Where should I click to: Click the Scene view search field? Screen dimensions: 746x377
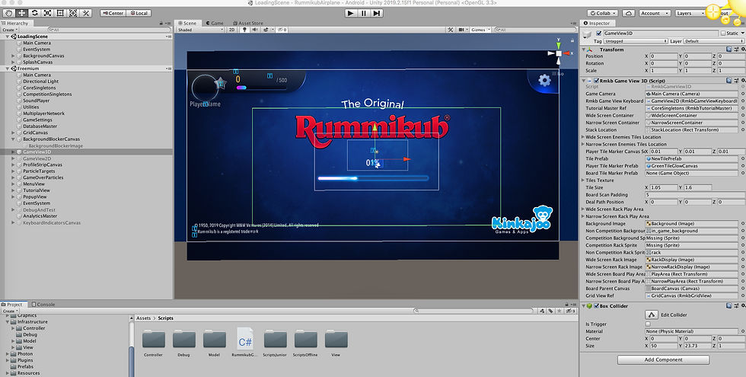pos(534,30)
